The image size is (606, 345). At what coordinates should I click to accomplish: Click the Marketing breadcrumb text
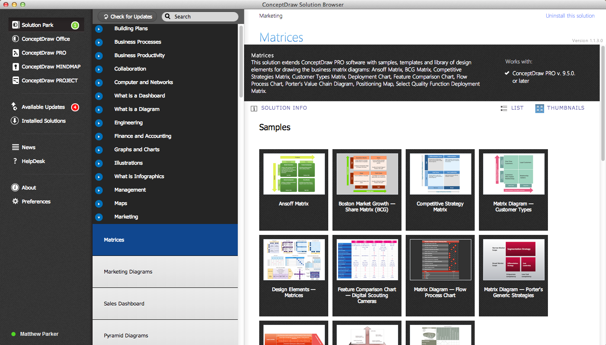tap(271, 16)
